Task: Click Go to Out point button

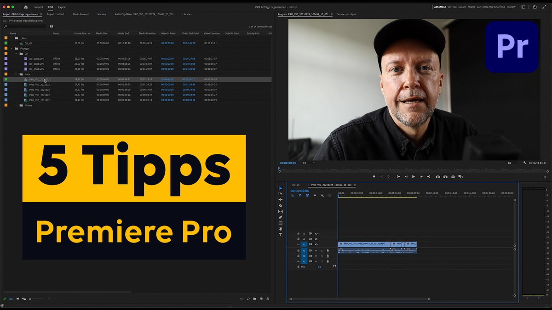Action: coord(428,176)
